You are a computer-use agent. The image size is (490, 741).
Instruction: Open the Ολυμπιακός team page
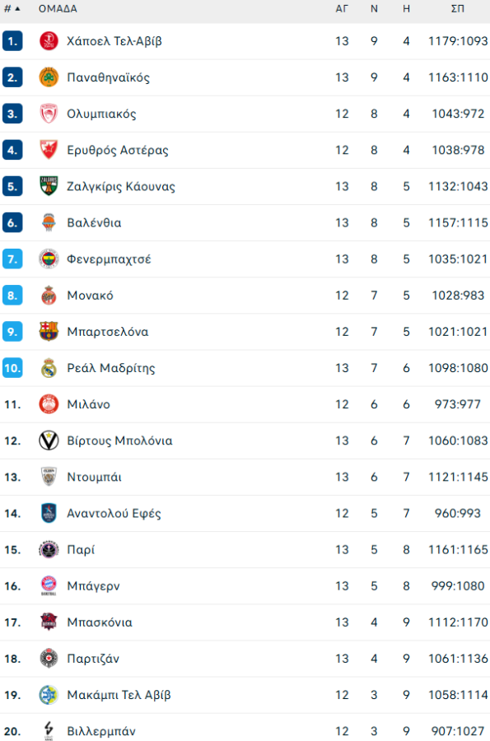click(103, 113)
